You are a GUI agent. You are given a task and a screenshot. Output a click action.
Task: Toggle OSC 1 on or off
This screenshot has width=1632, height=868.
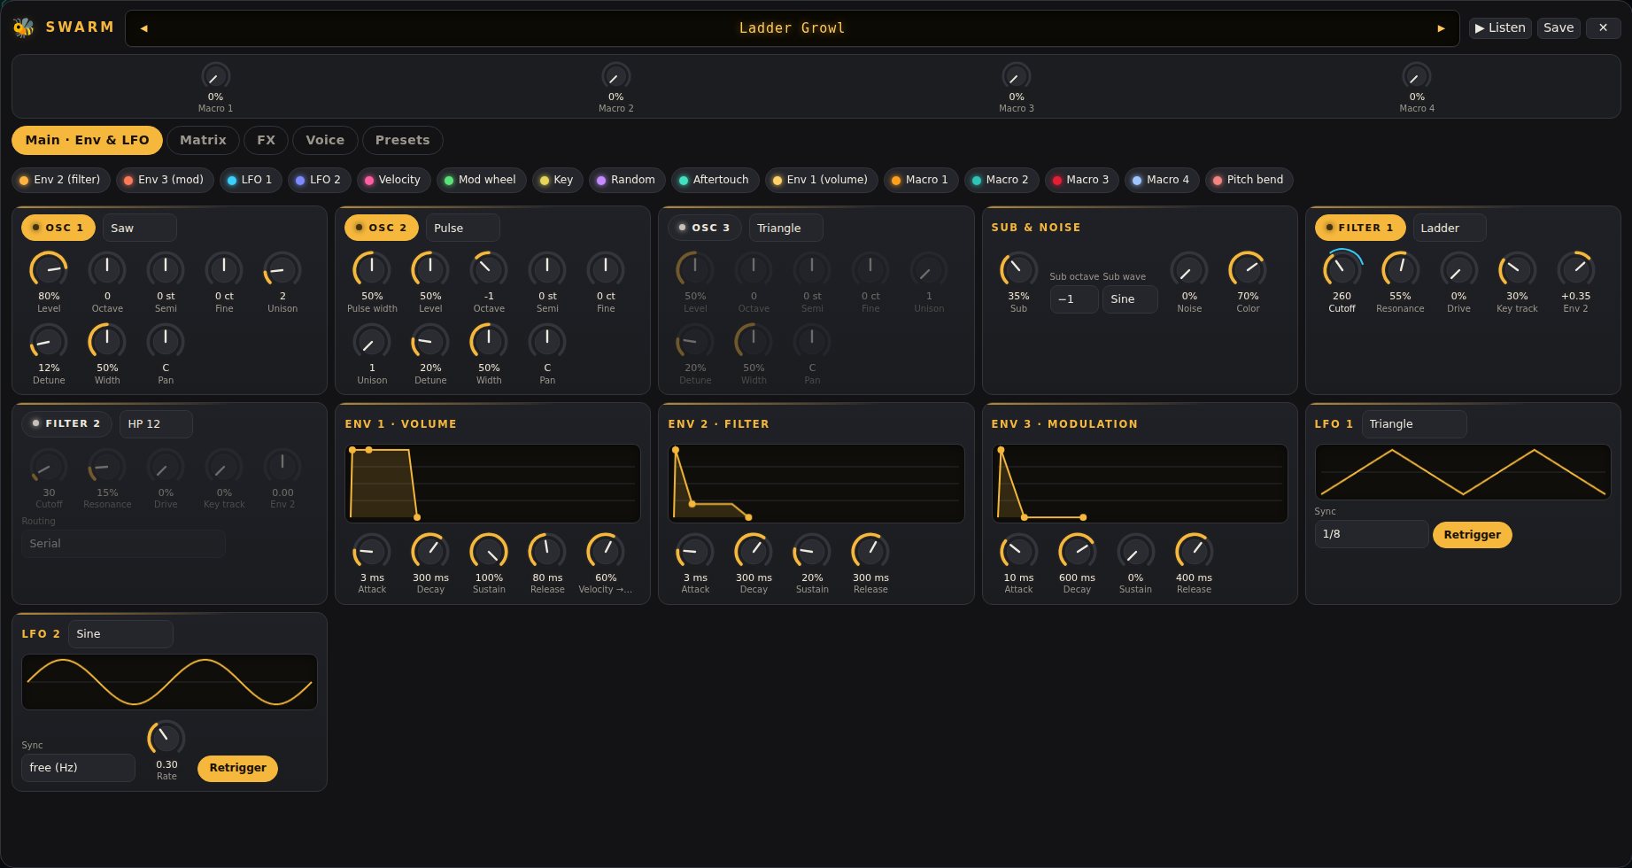click(x=58, y=228)
